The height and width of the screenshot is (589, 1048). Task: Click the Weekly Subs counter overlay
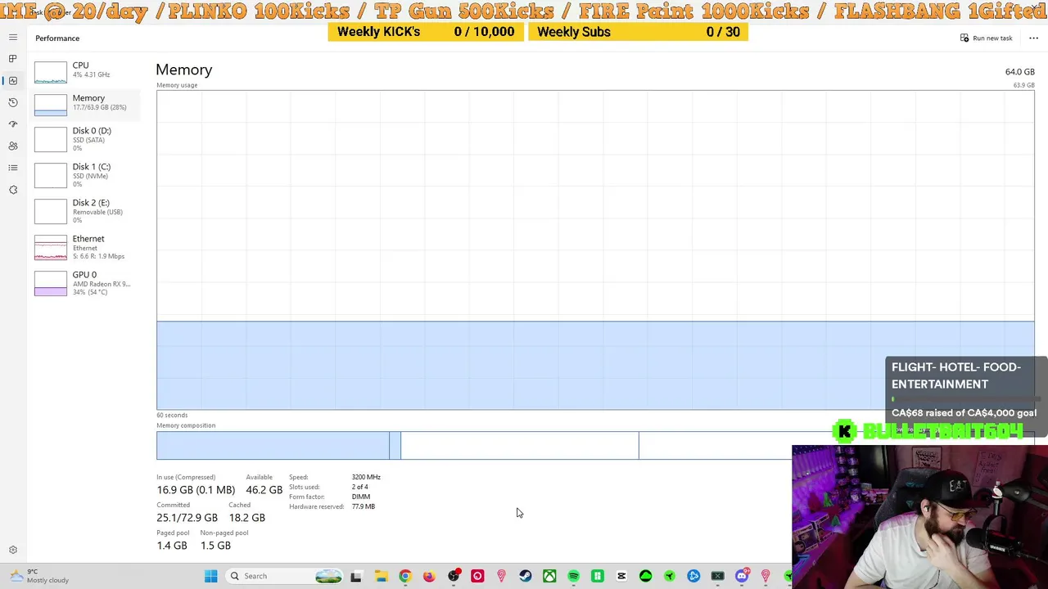(639, 32)
